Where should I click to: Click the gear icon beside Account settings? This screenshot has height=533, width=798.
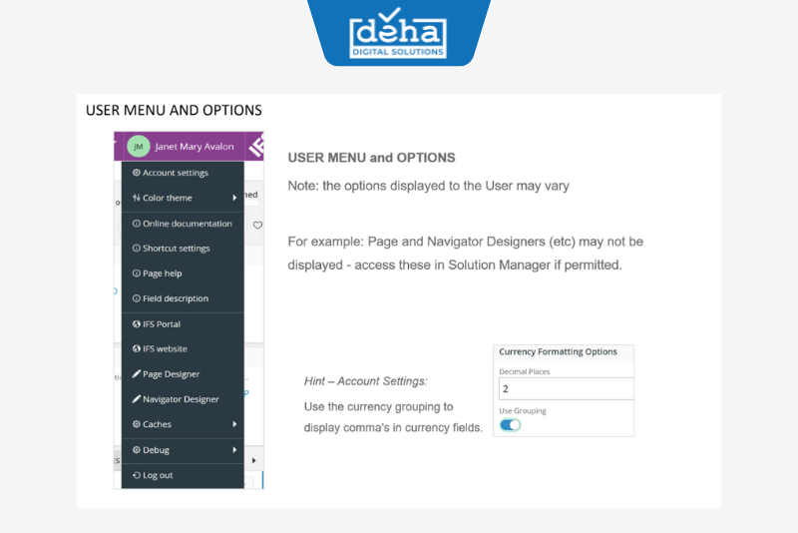[136, 173]
